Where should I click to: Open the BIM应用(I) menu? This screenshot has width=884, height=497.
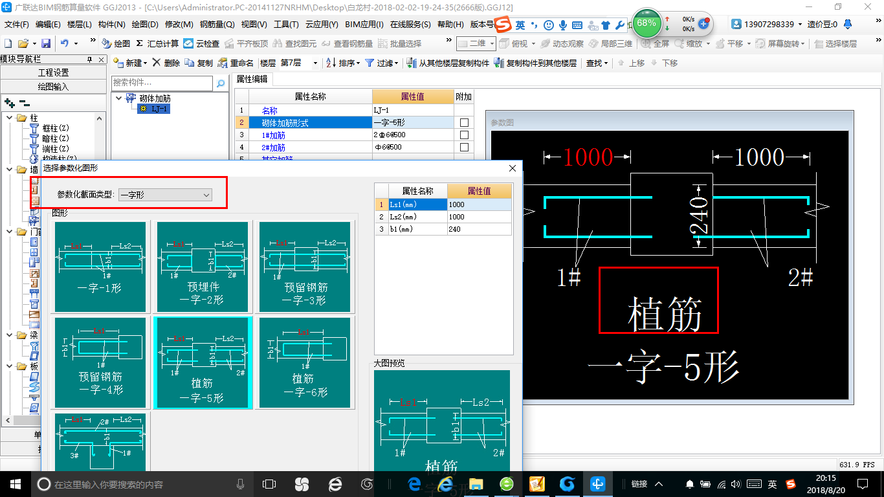(364, 25)
